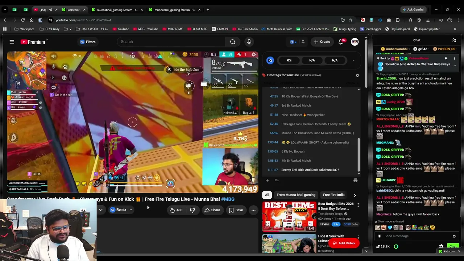Unpin the pinned giveaway chat message

pyautogui.click(x=446, y=58)
